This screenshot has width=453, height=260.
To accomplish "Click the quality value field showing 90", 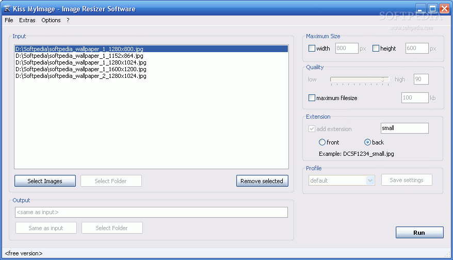I will point(421,79).
